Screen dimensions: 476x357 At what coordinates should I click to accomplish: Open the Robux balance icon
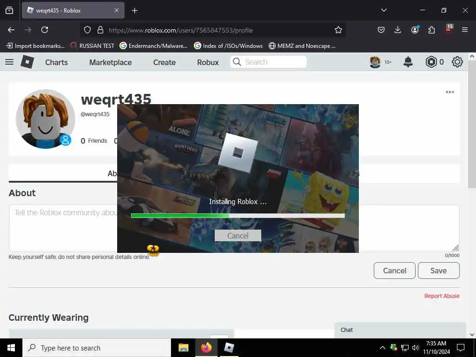click(431, 62)
